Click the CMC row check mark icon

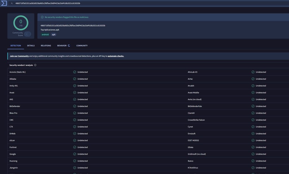pos(75,120)
